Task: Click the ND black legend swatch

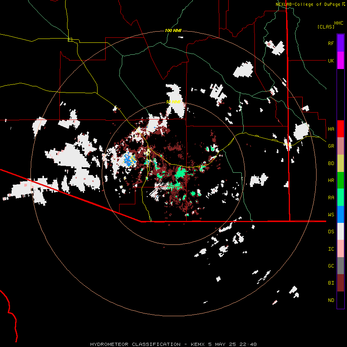Action: coord(340,300)
